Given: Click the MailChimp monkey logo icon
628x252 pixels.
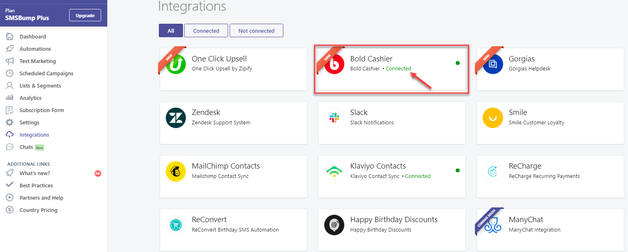Looking at the screenshot, I should [x=176, y=171].
